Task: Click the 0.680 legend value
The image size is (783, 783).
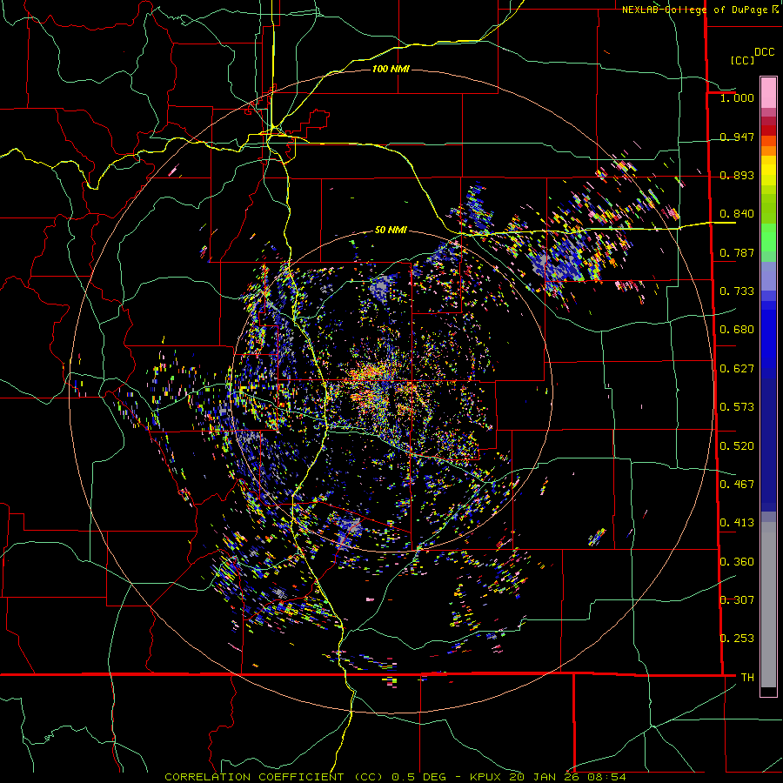Action: pos(737,330)
